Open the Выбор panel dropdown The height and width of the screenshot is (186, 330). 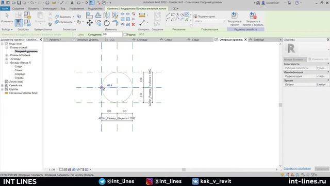[x=7, y=29]
